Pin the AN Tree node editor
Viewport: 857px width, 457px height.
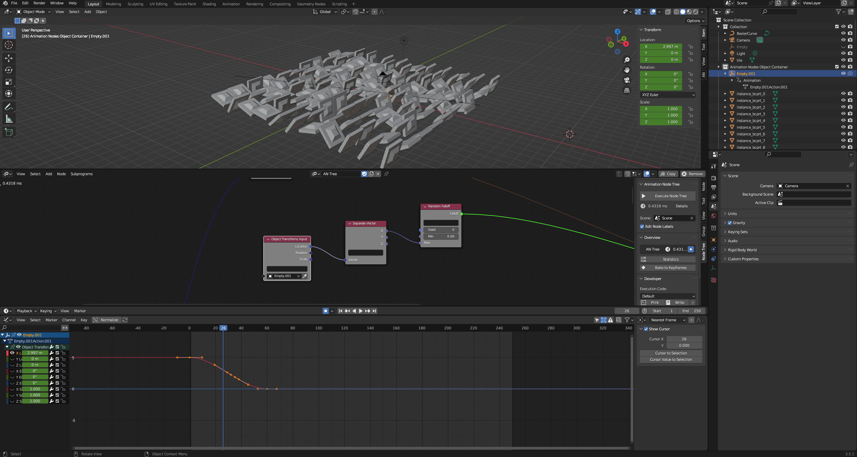386,174
